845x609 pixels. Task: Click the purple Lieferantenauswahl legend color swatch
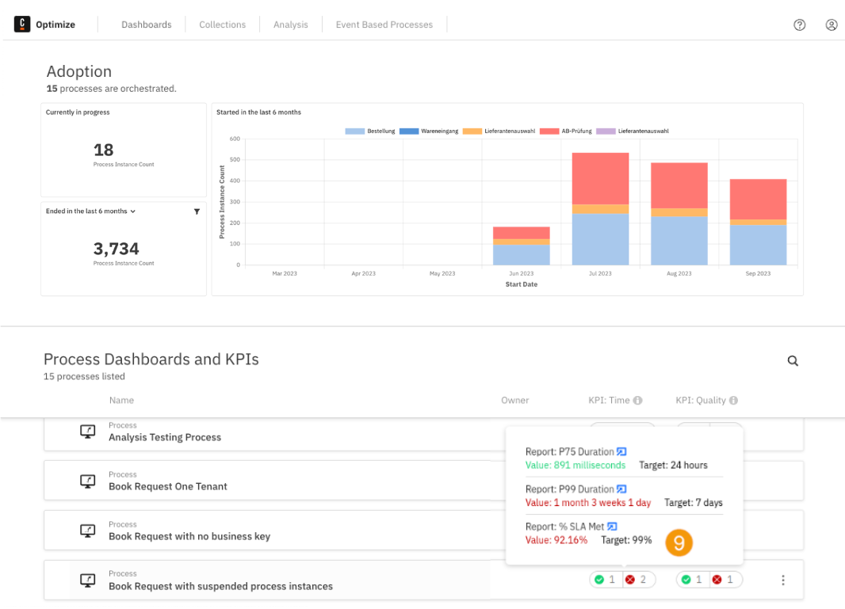coord(604,131)
